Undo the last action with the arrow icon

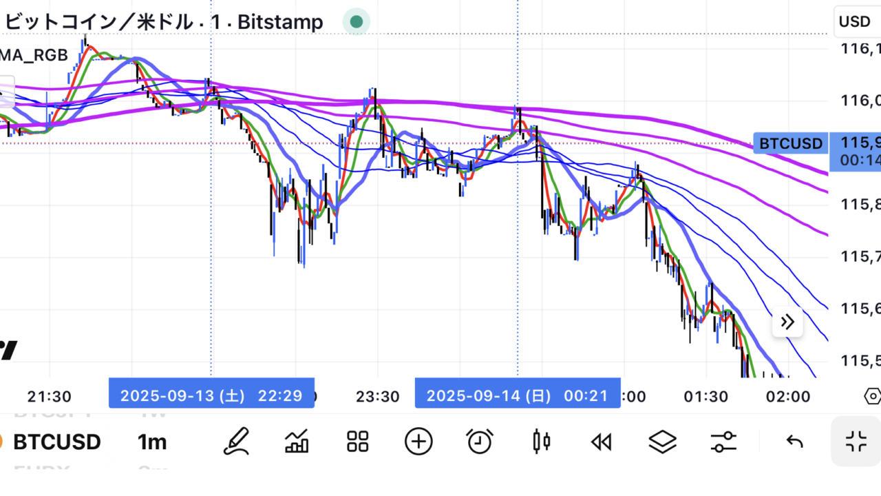[795, 442]
